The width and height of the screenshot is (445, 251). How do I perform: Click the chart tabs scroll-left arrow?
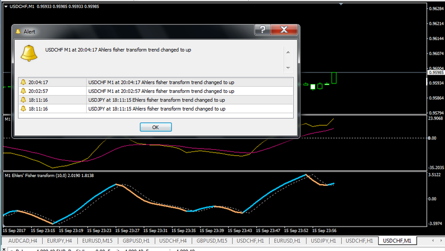click(x=433, y=240)
